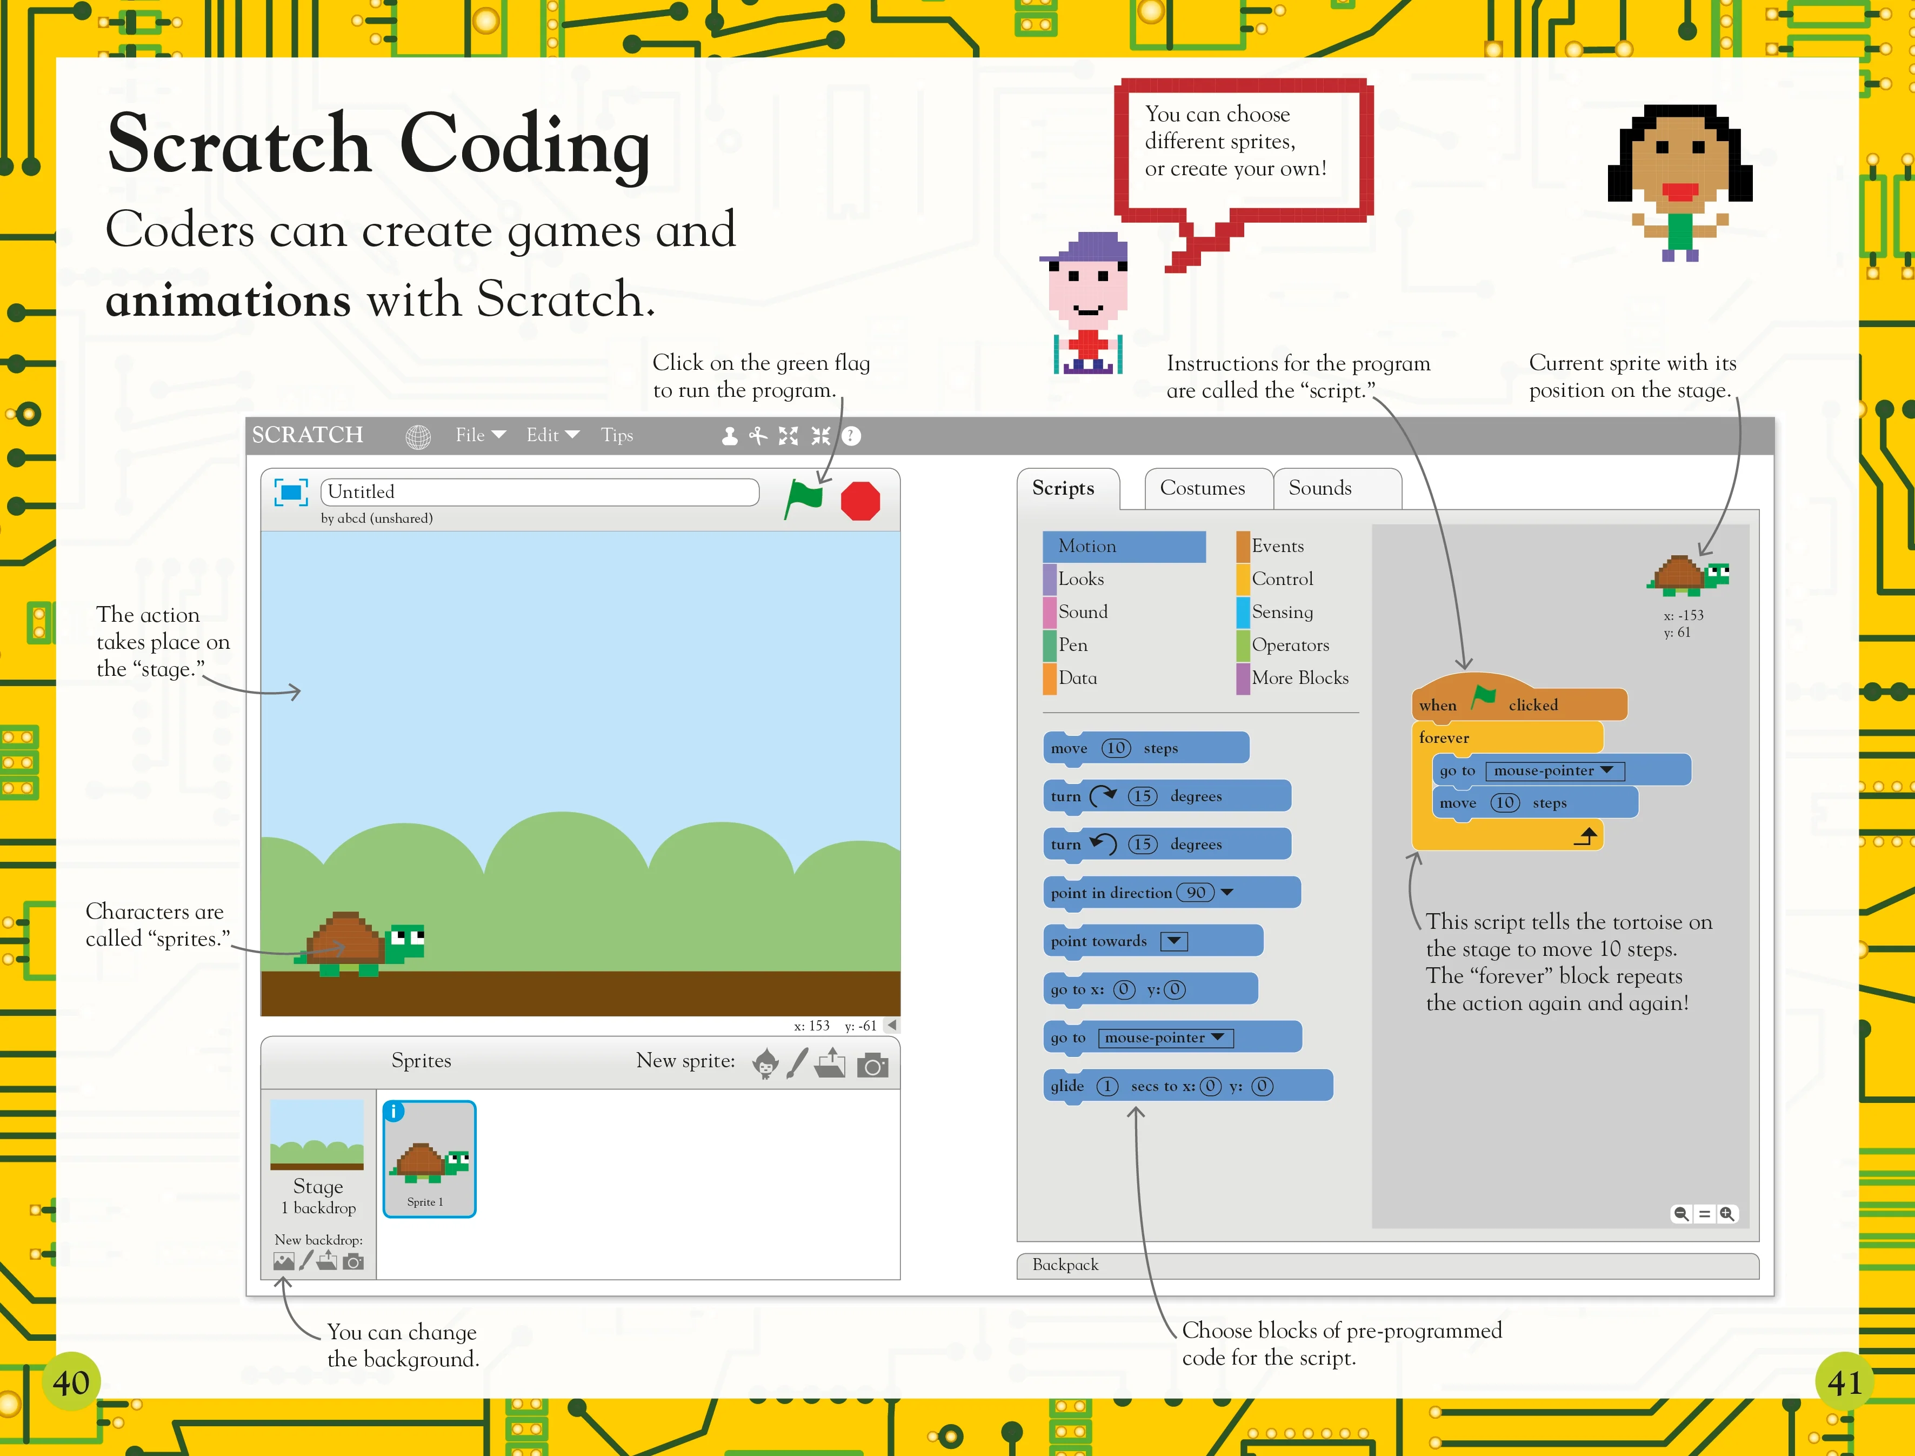1915x1456 pixels.
Task: Open the File menu
Action: 480,435
